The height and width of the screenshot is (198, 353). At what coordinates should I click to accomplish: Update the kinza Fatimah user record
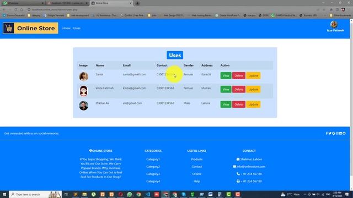coord(253,89)
